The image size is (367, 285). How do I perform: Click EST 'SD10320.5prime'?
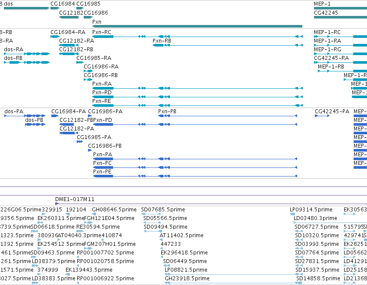pos(317,235)
